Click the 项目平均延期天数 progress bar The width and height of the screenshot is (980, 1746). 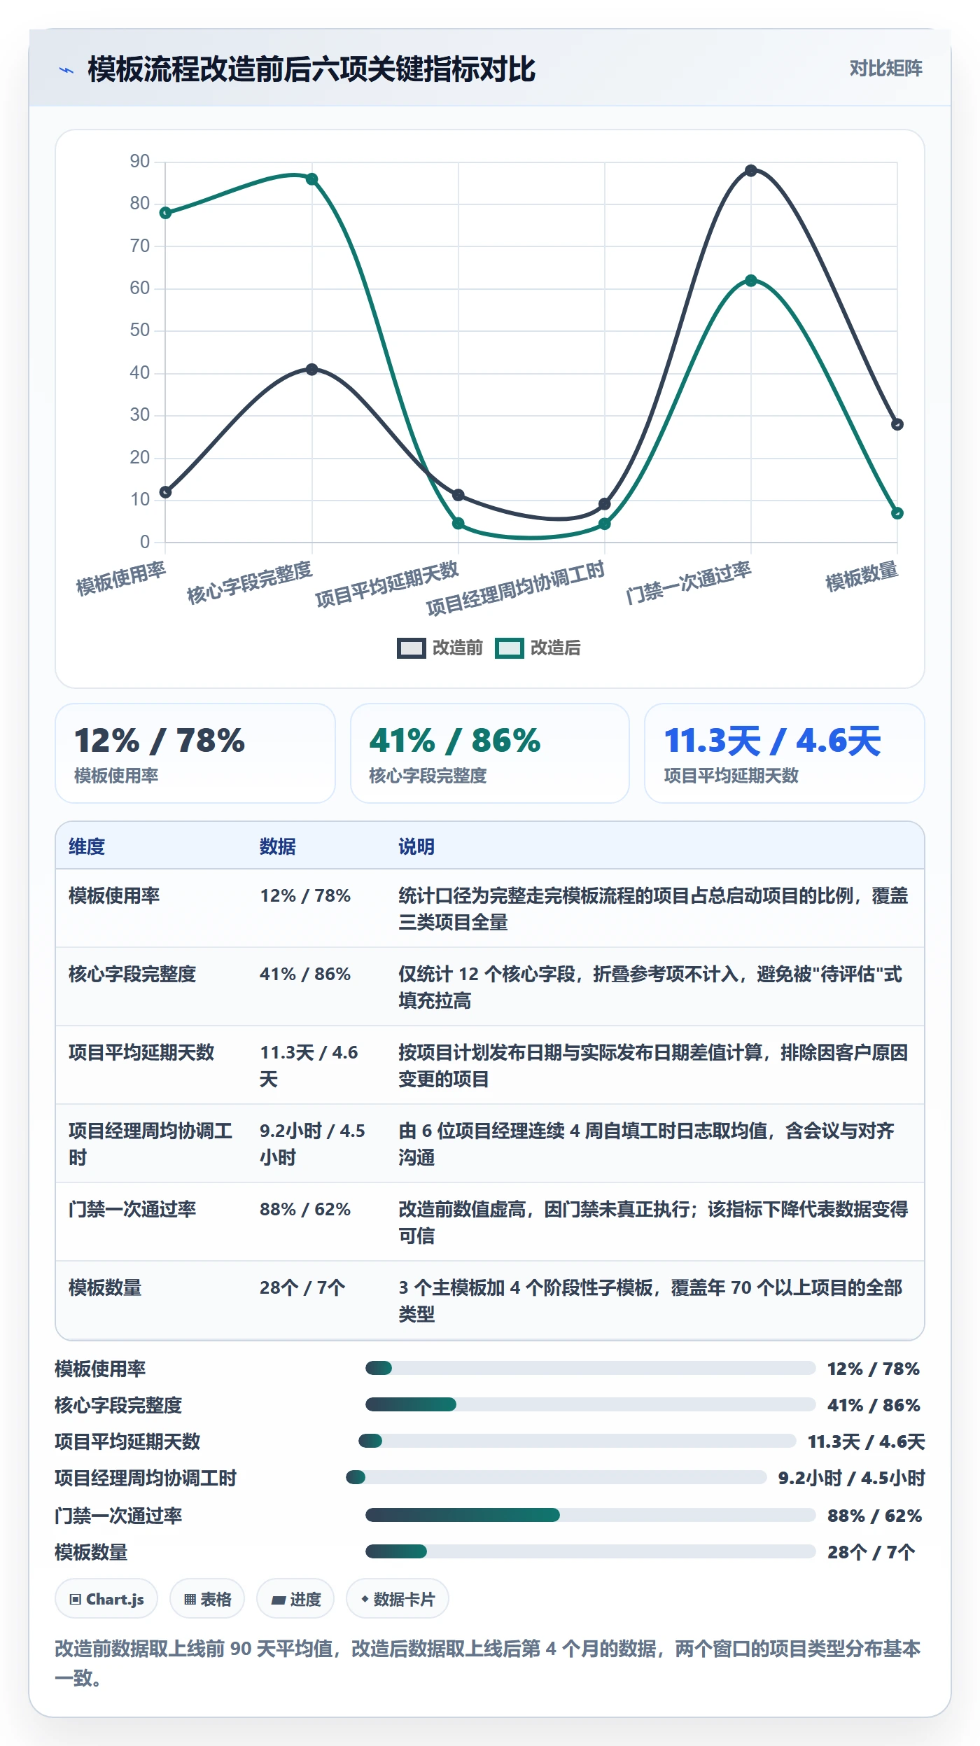click(x=577, y=1441)
